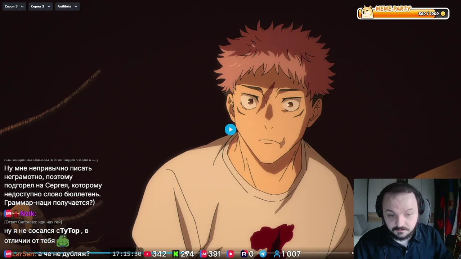Click the chat message about 'Граммар-наци'
Screen dimensions: 461x259
(x=53, y=185)
